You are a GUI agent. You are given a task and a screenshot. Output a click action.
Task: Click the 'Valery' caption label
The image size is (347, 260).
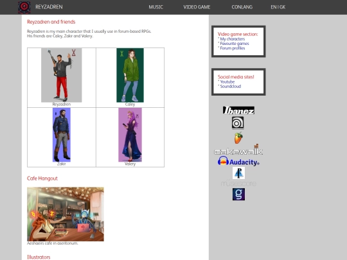[130, 164]
